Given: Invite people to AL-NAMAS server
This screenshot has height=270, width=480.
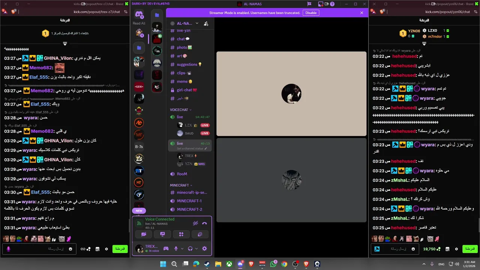Looking at the screenshot, I should (x=206, y=23).
